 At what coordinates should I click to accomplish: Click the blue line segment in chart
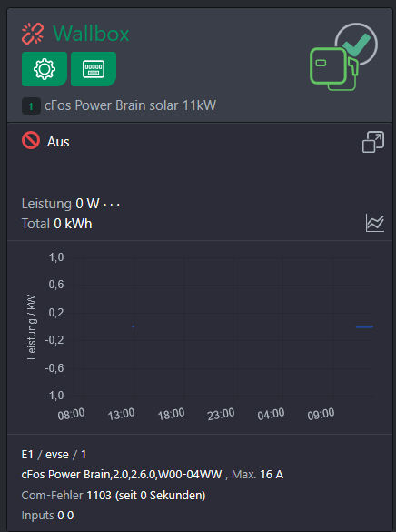pos(364,326)
